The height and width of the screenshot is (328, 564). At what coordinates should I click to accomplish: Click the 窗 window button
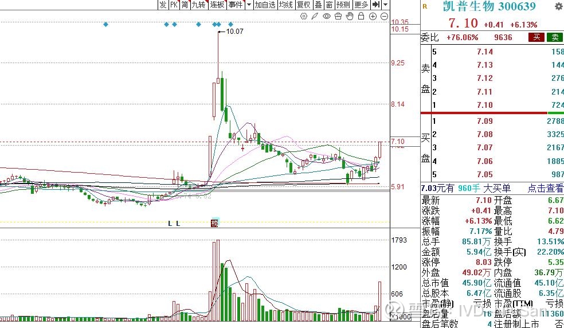(329, 5)
